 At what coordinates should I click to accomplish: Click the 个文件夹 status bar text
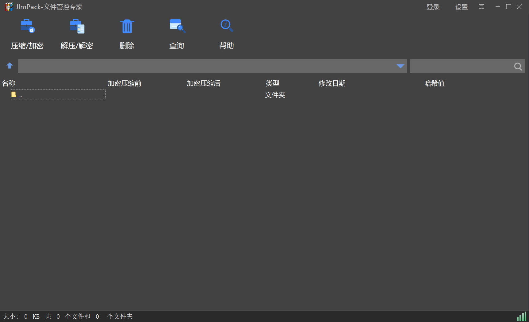tap(120, 316)
